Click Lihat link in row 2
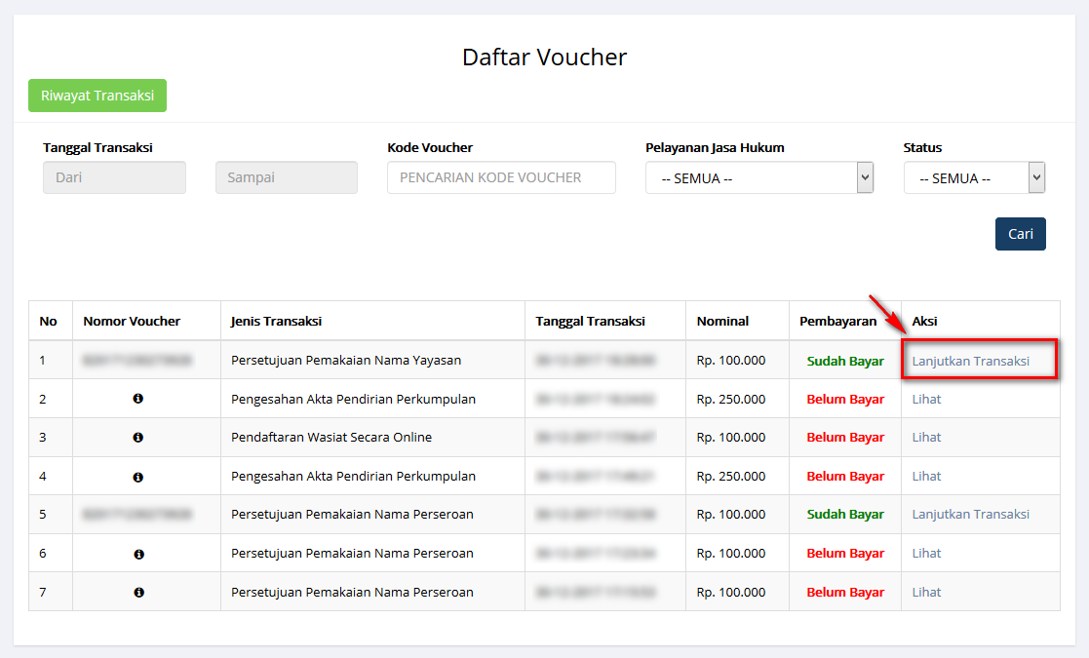This screenshot has width=1089, height=658. 926,399
